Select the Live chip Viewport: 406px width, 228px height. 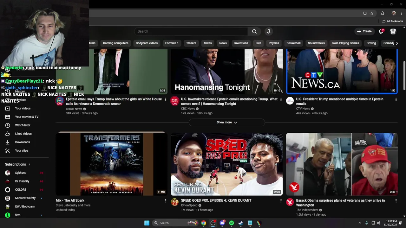click(258, 43)
